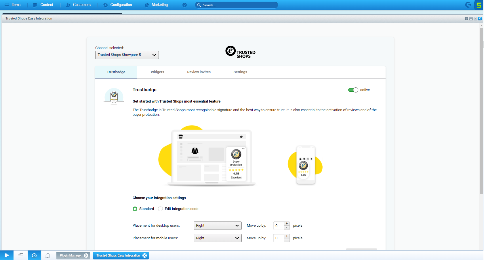
Task: Open the notifications bell icon
Action: [48, 255]
